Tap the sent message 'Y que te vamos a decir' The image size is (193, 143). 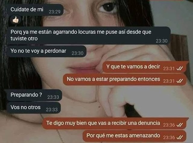pos(145,67)
